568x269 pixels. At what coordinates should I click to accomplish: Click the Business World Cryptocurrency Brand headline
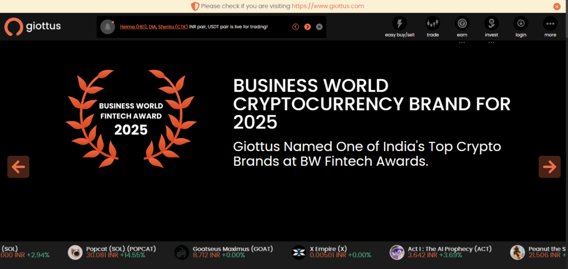tap(372, 104)
